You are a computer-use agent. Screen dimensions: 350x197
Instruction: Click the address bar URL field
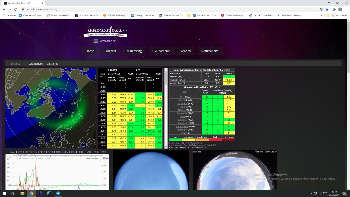pyautogui.click(x=170, y=9)
